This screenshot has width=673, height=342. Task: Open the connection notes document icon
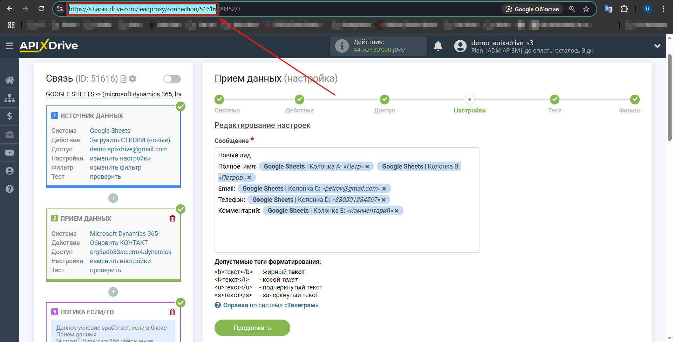point(123,79)
